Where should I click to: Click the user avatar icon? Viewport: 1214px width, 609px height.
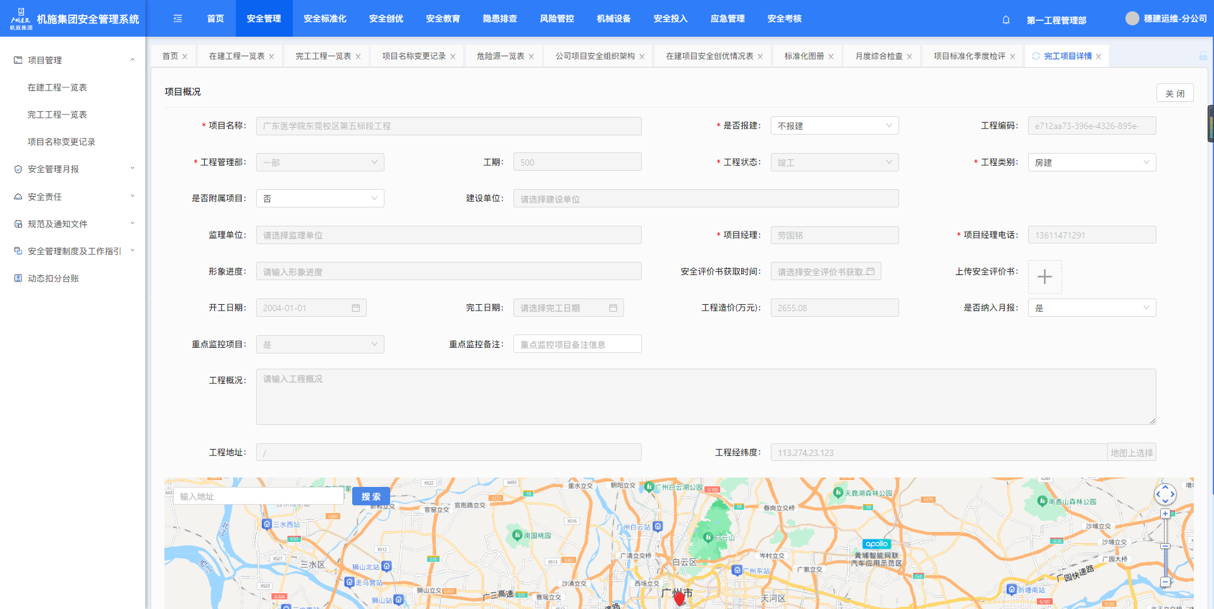(1132, 18)
